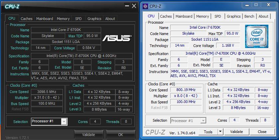279x140 pixels.
Task: Open disabled Processor #1 selection in right window
Action: 188,121
